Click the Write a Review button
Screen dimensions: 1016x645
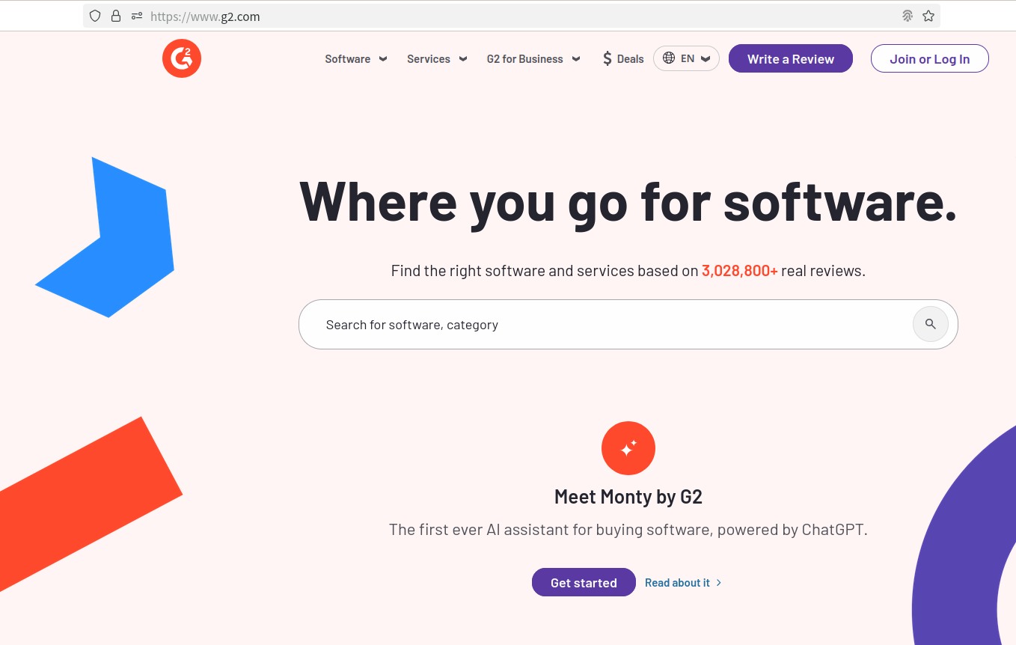pos(790,59)
